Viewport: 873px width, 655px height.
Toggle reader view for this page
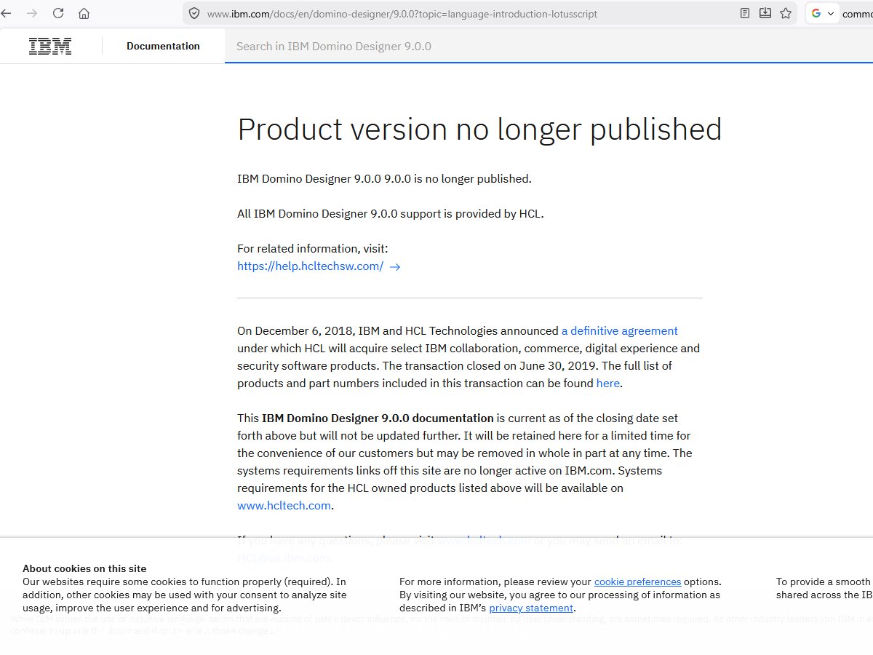point(744,13)
